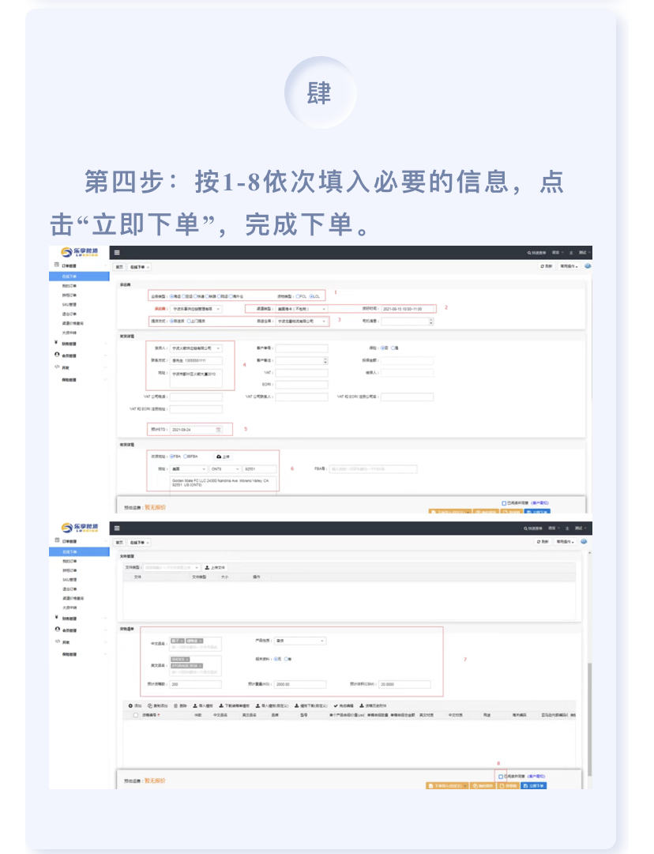Click 下载装箱单模板 download toolbar item
654x854 pixels.
point(234,705)
